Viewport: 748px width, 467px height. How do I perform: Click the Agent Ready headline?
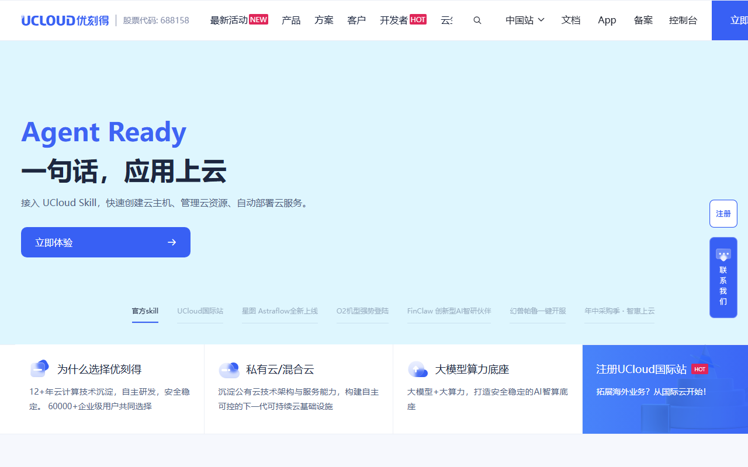pos(104,133)
